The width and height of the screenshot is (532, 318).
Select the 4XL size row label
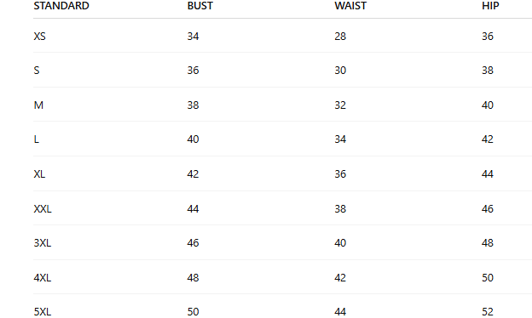click(x=43, y=278)
